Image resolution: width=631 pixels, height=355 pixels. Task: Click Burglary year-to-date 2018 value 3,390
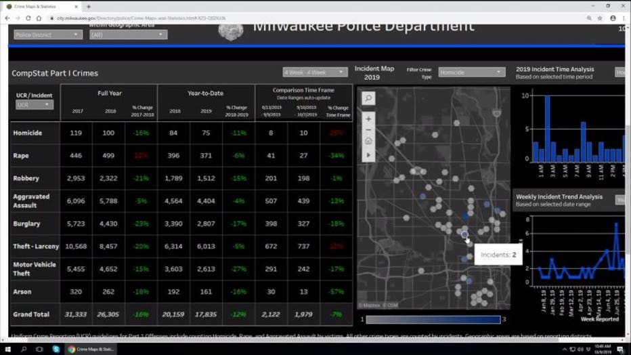tap(173, 224)
